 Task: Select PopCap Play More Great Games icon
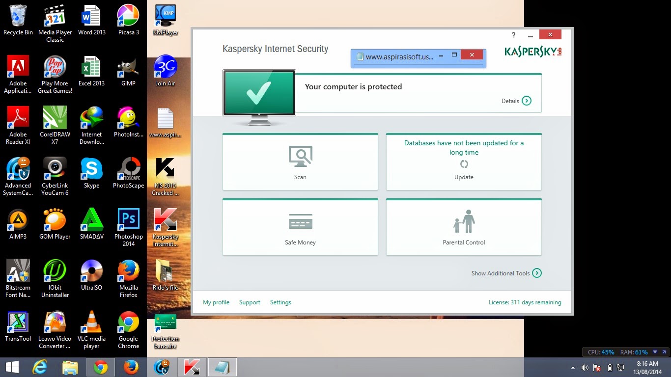(x=55, y=74)
